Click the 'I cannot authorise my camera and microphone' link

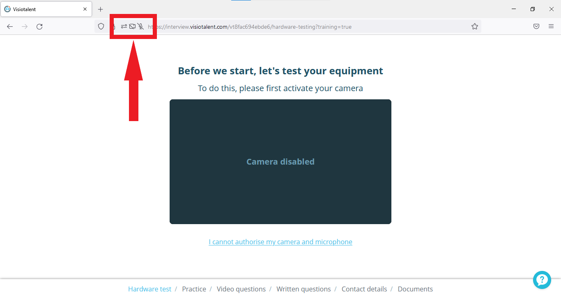[x=280, y=242]
